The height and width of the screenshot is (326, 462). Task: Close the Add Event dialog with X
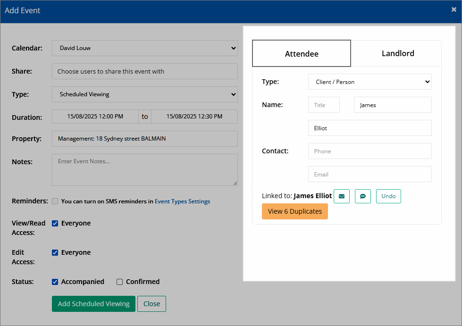point(454,10)
